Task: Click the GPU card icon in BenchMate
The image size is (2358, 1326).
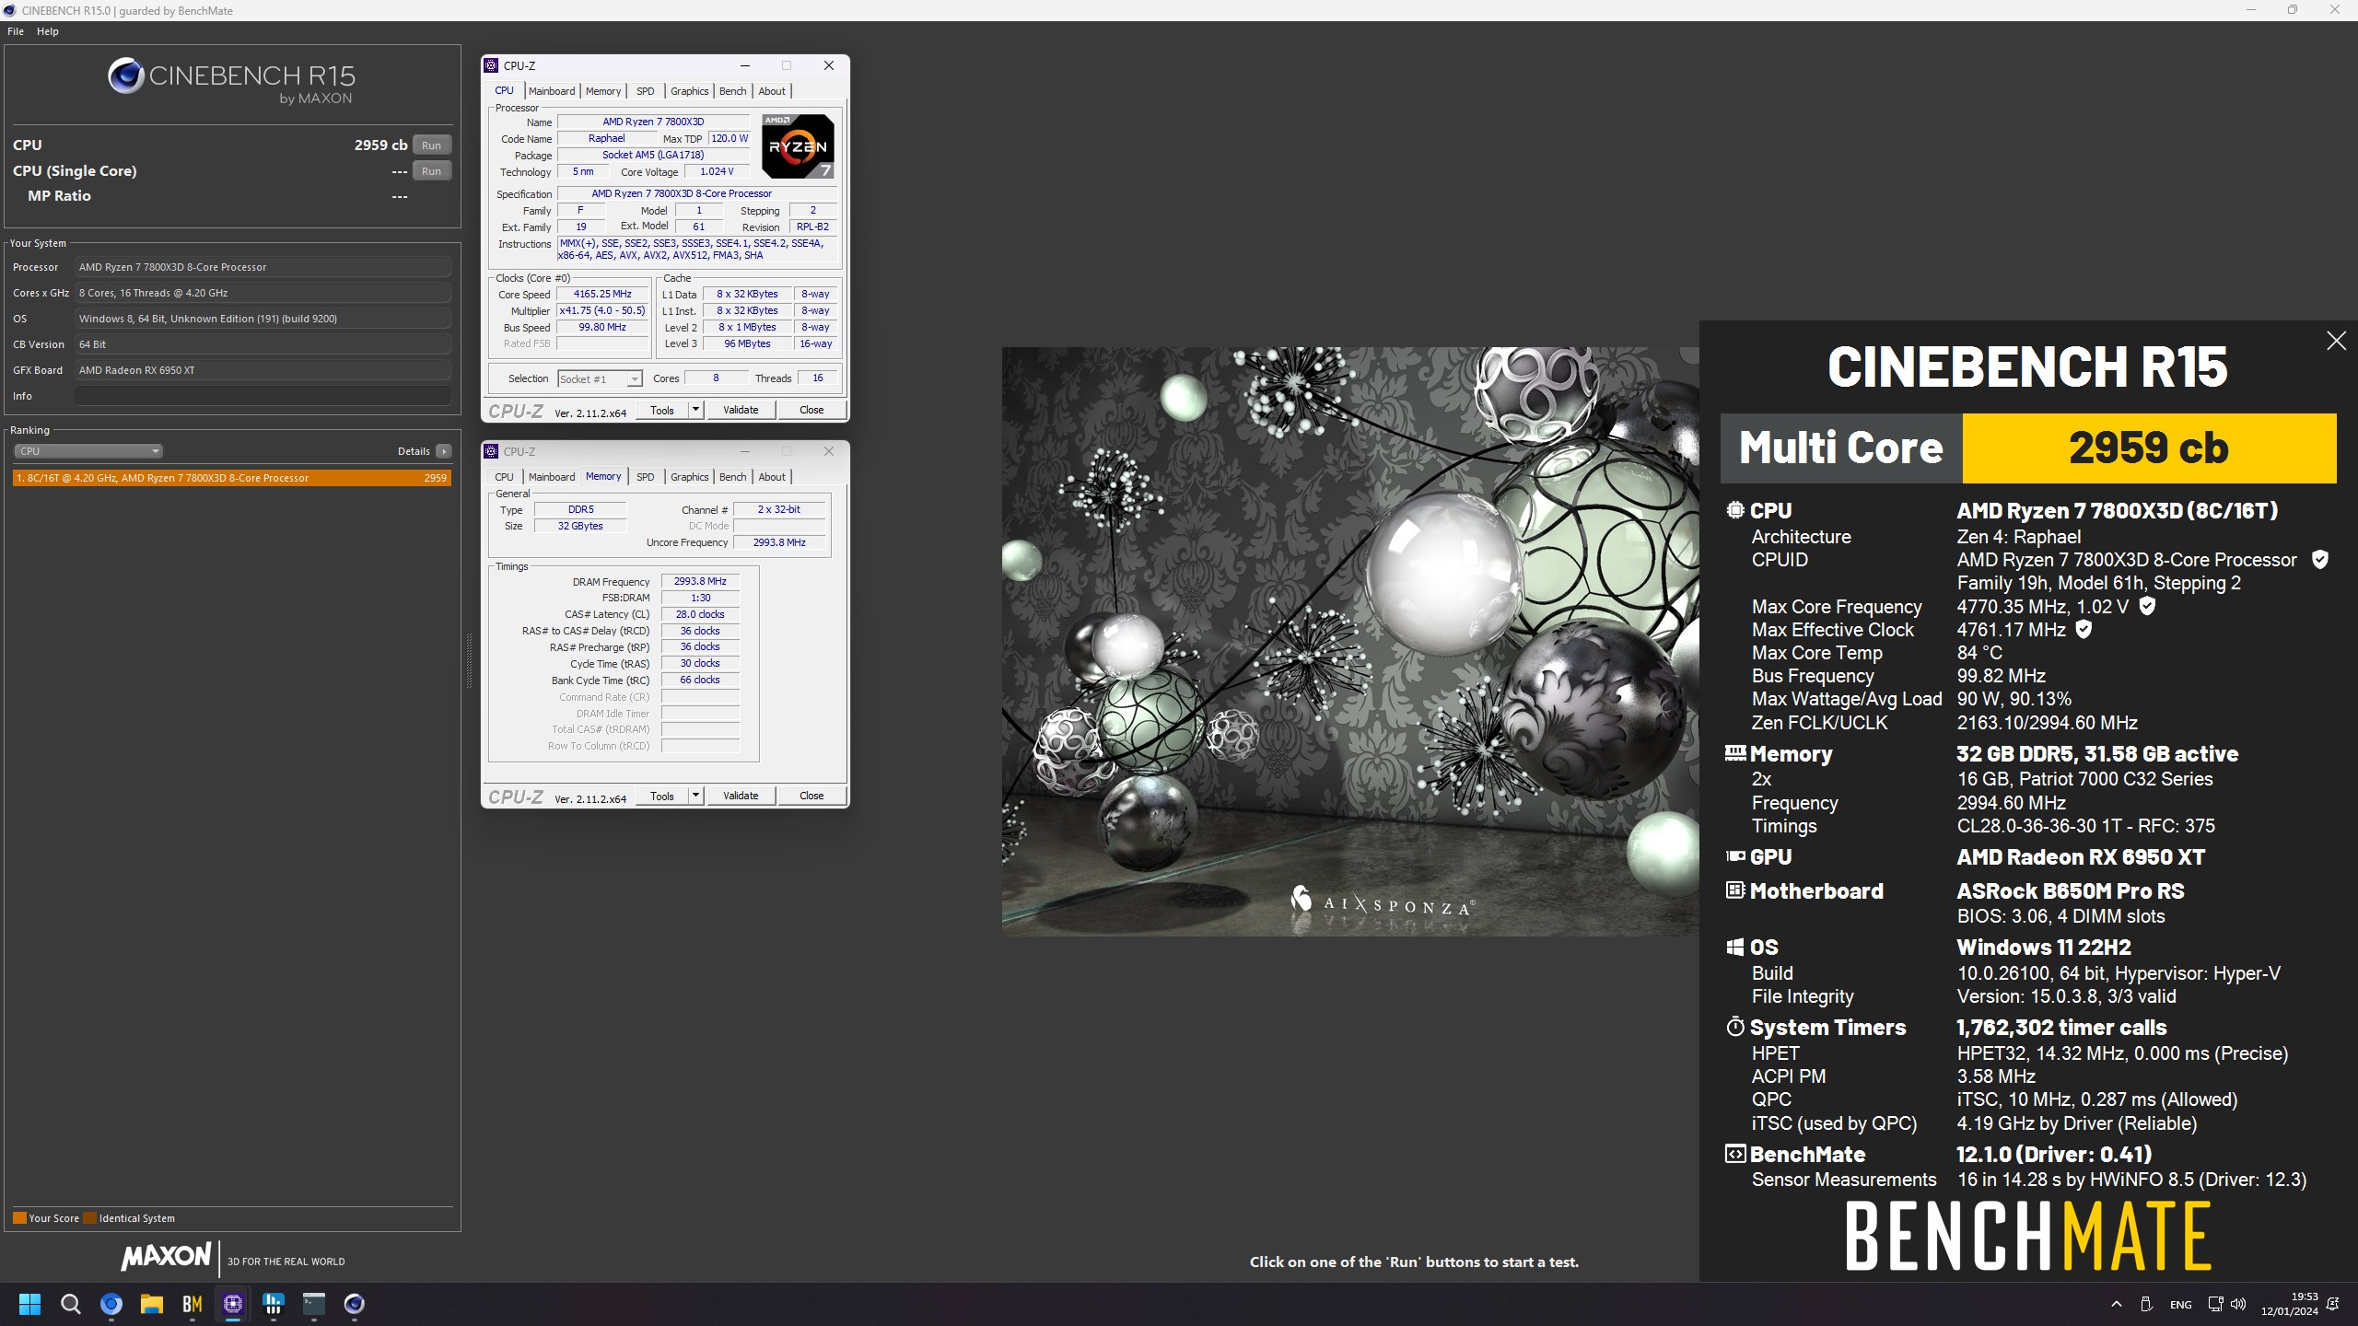Action: click(1735, 856)
